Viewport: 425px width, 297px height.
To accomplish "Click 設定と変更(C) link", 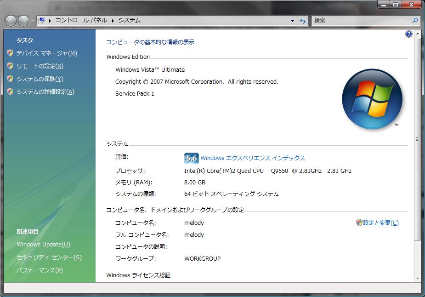I will coord(381,223).
